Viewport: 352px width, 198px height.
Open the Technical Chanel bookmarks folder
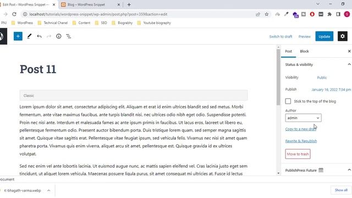point(53,23)
